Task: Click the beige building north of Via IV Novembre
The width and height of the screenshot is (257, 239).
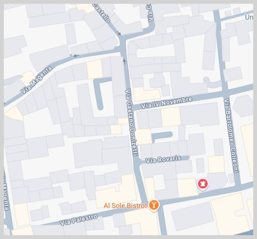Action: [147, 94]
